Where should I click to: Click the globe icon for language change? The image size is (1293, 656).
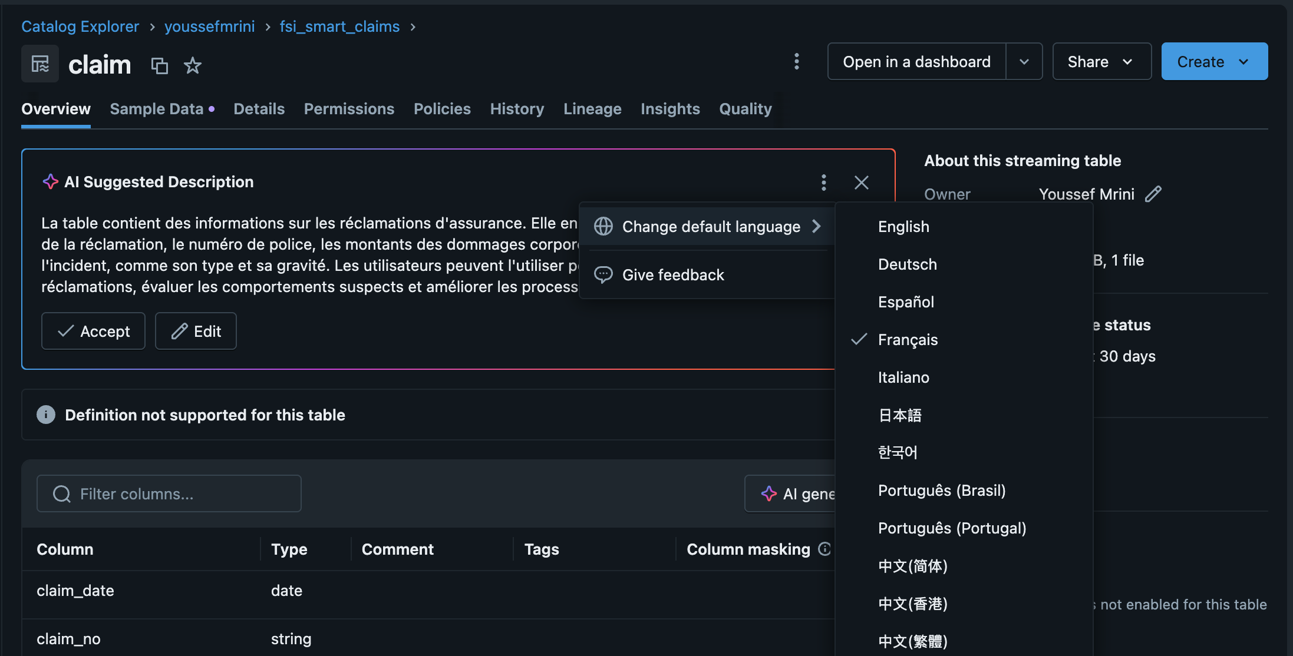coord(603,226)
